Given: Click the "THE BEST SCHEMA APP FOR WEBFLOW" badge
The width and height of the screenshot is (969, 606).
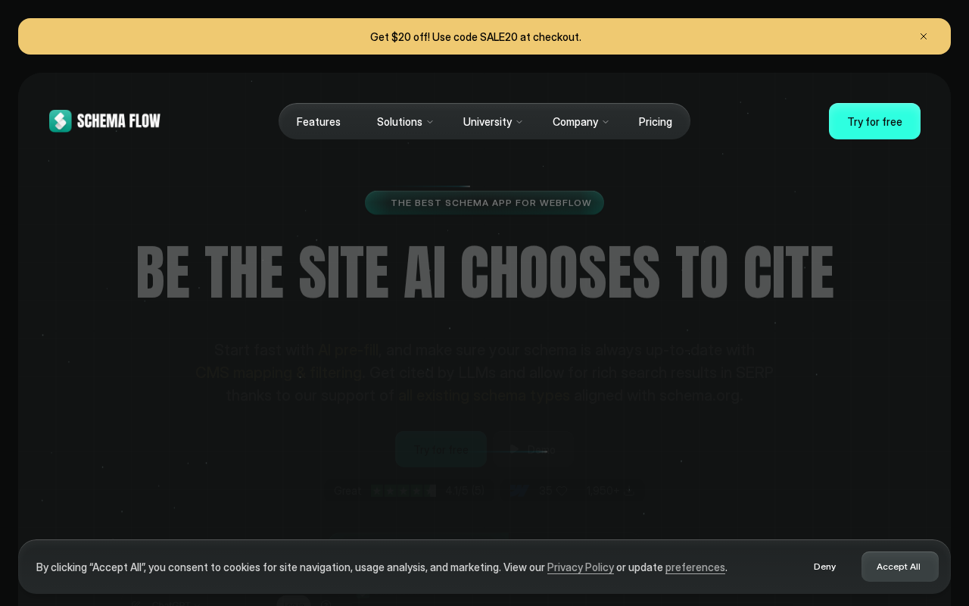Looking at the screenshot, I should point(484,203).
